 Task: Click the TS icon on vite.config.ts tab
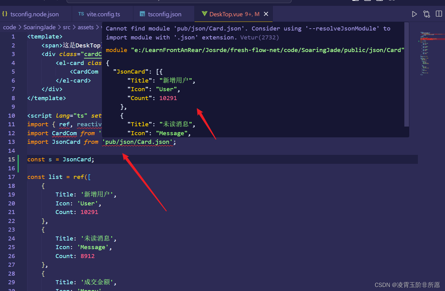tap(81, 14)
